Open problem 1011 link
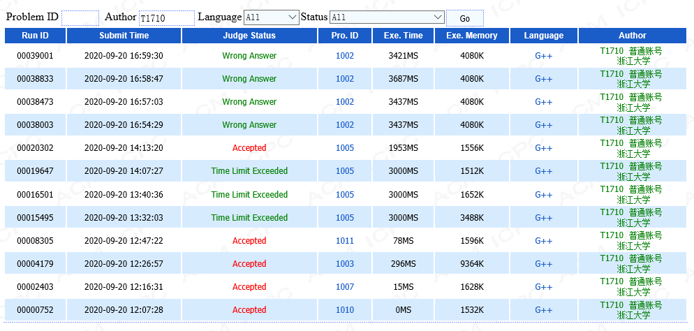Image resolution: width=694 pixels, height=331 pixels. pyautogui.click(x=345, y=241)
